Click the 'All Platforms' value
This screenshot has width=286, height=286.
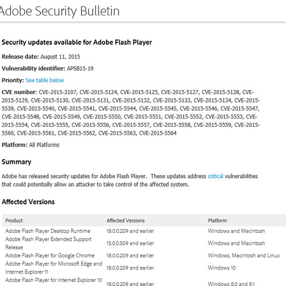[44, 145]
